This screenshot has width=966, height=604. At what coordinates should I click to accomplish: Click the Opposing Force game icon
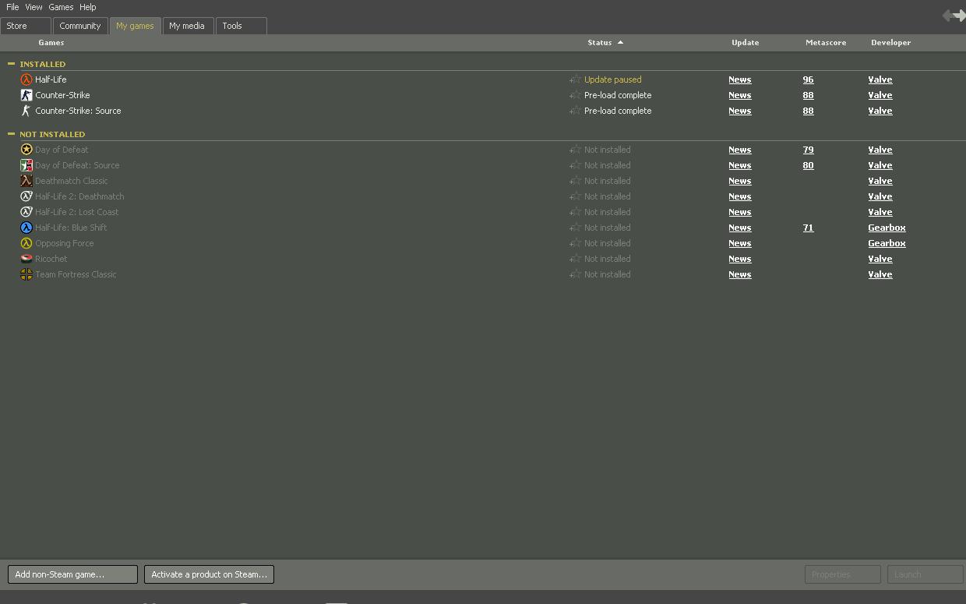(26, 243)
